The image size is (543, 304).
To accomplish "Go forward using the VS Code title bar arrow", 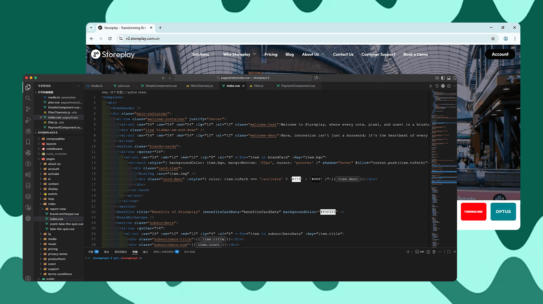I will [170, 78].
